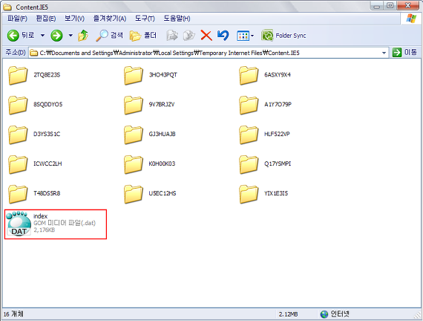The width and height of the screenshot is (423, 321).
Task: Toggle the Folders (폴더) pane
Action: click(x=143, y=36)
